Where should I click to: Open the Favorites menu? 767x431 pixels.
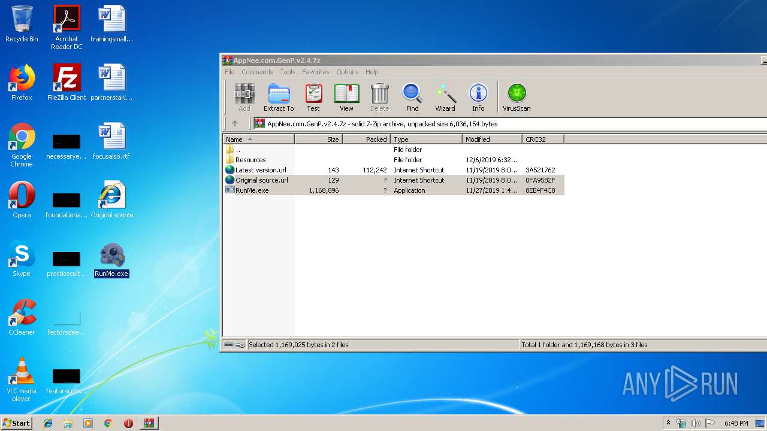[x=315, y=72]
